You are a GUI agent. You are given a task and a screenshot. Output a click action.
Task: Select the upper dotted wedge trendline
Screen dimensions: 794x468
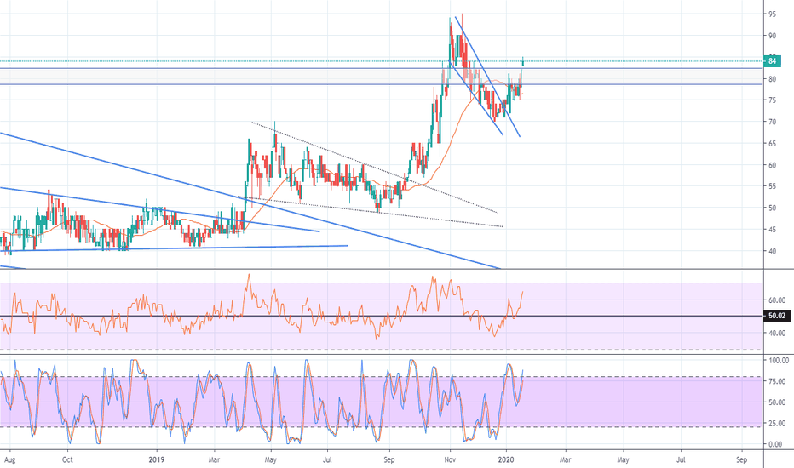click(375, 168)
